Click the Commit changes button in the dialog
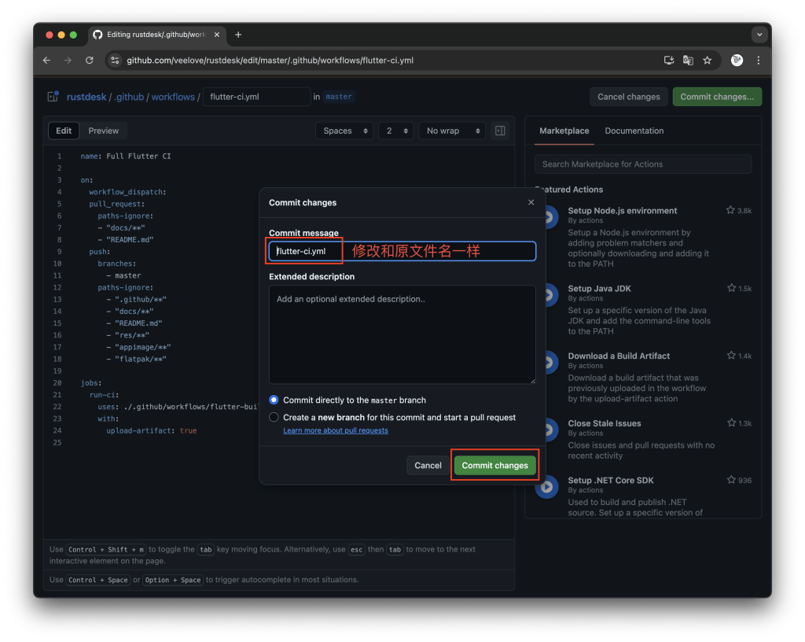Image resolution: width=805 pixels, height=642 pixels. (494, 465)
